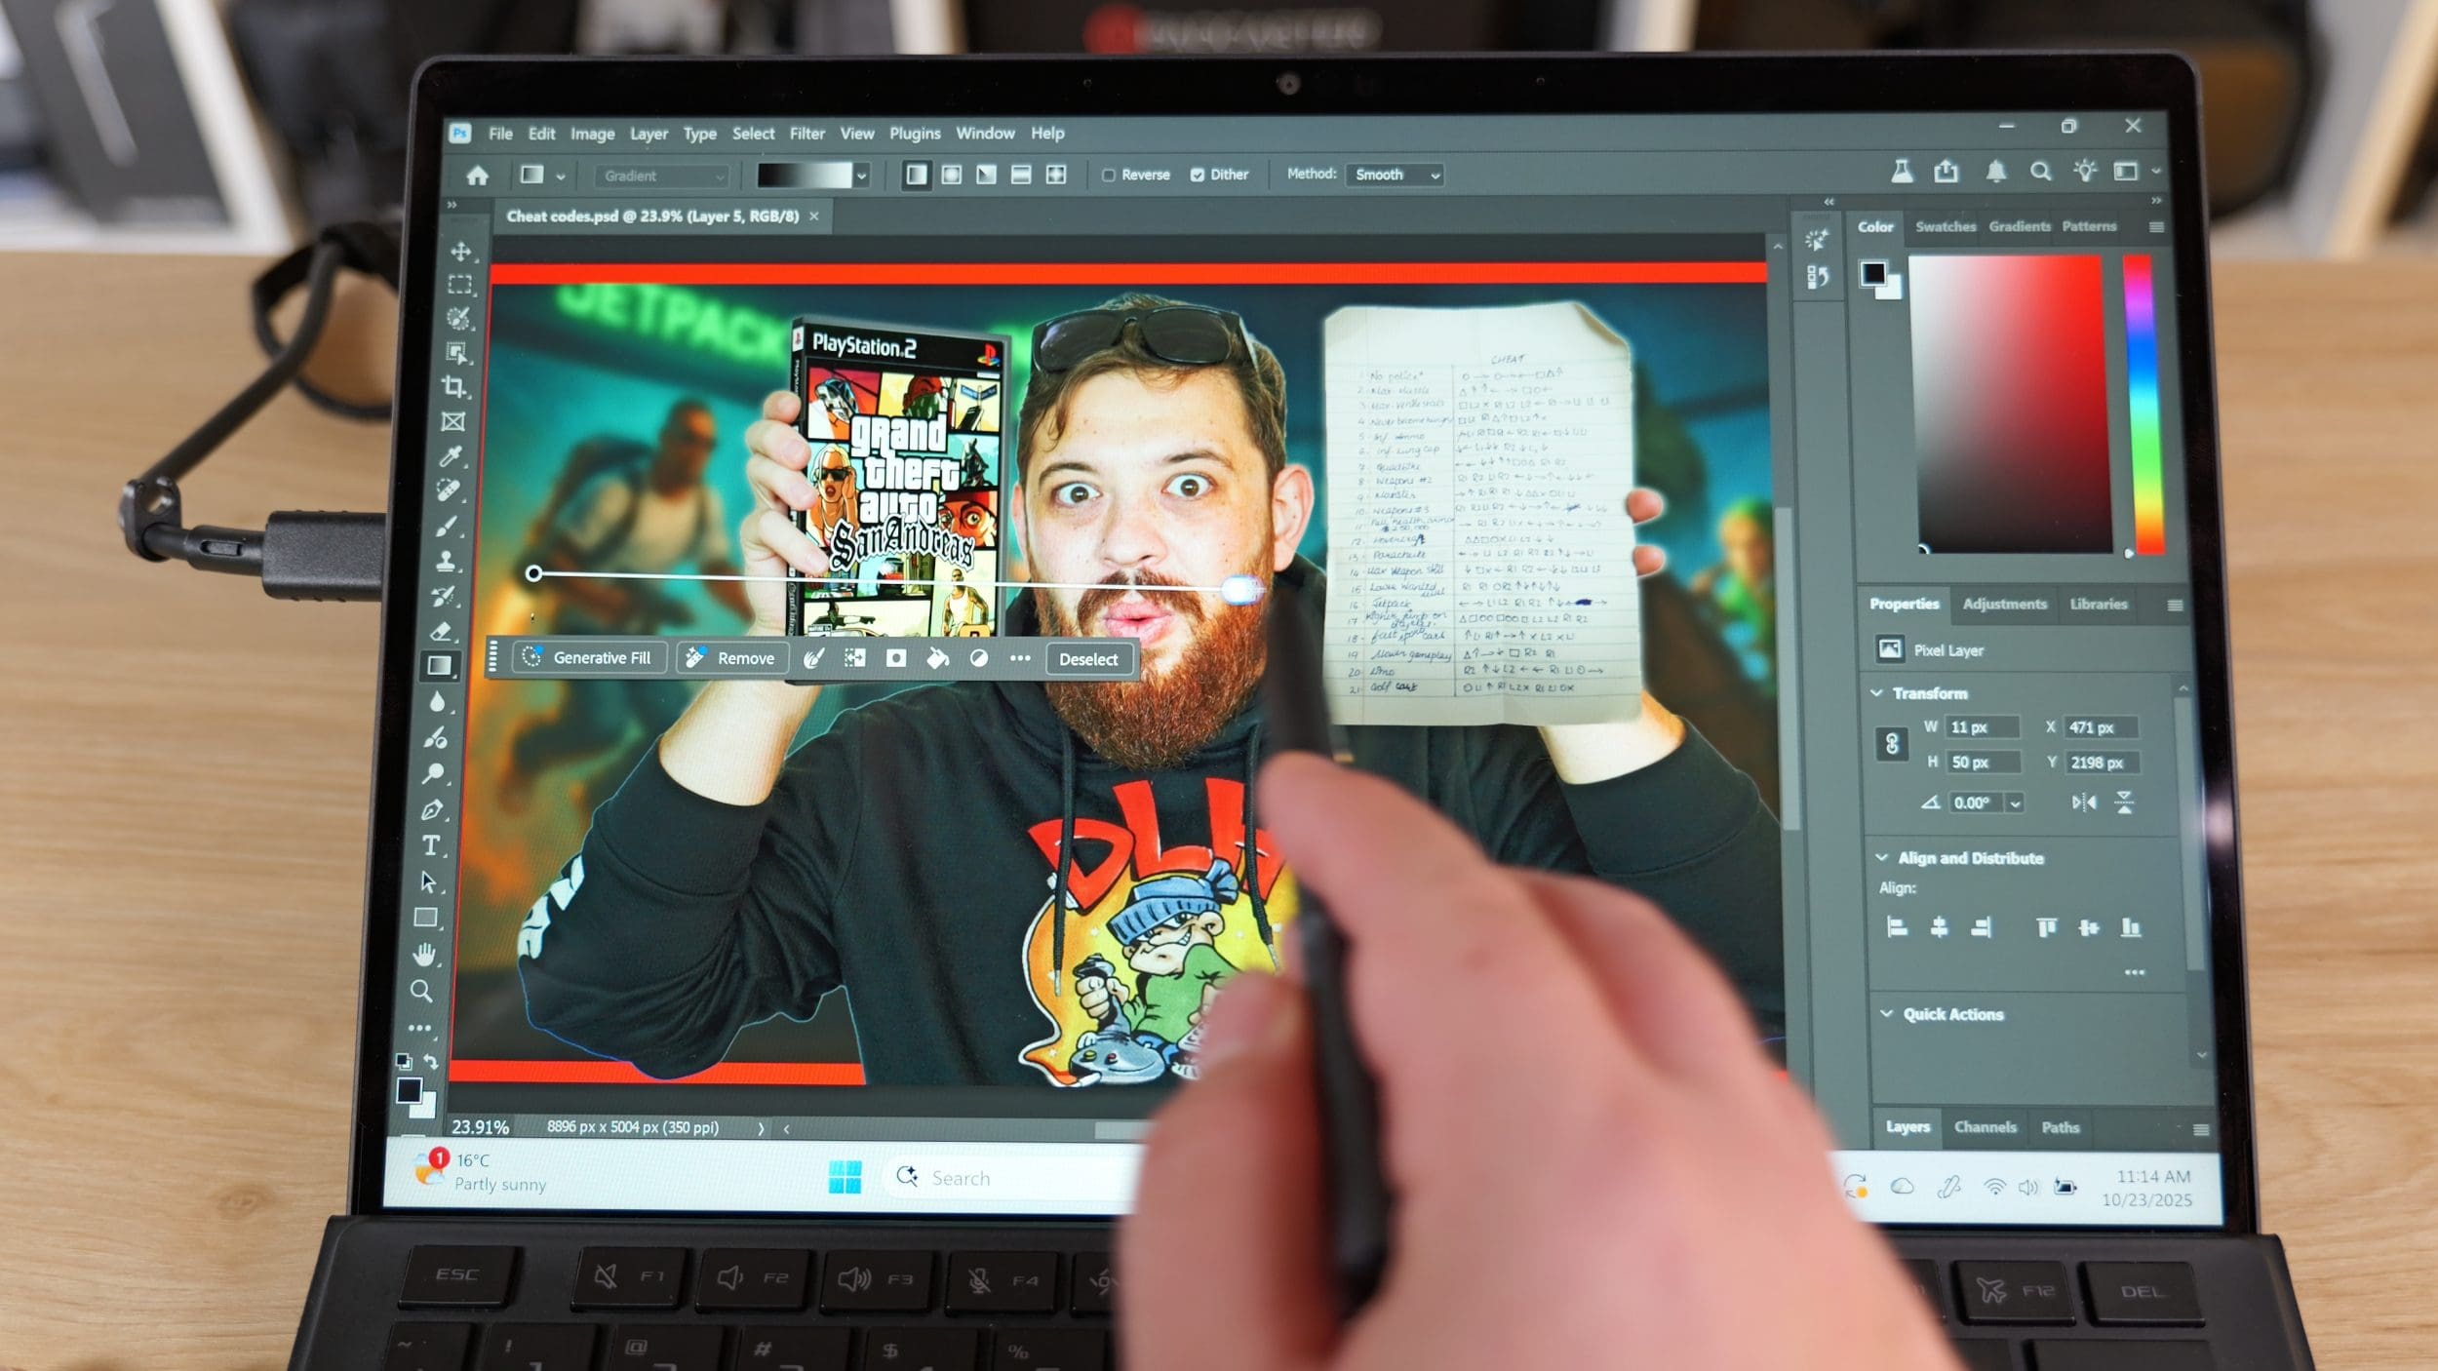This screenshot has height=1371, width=2438.
Task: Select the Eyedropper tool
Action: click(x=450, y=455)
